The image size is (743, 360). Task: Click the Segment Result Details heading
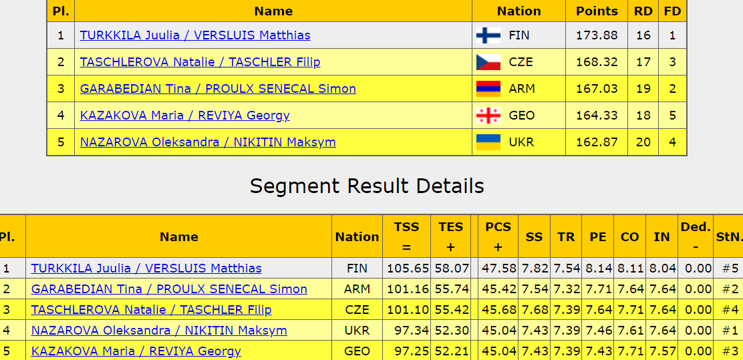[367, 186]
